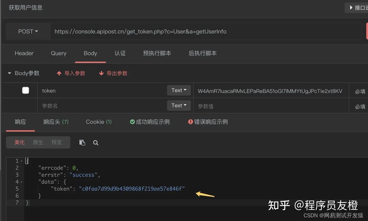Click the search icon above the response
This screenshot has width=368, height=221.
(x=96, y=143)
